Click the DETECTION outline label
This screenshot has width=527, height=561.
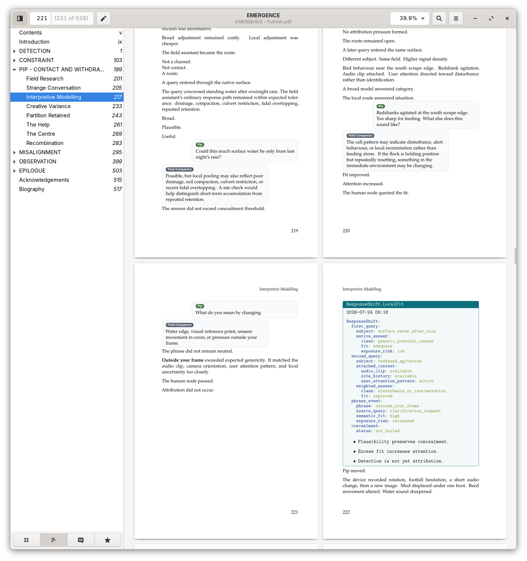click(x=35, y=51)
